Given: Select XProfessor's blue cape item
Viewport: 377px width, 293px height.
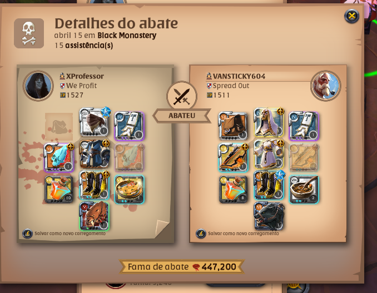Looking at the screenshot, I should tap(130, 126).
